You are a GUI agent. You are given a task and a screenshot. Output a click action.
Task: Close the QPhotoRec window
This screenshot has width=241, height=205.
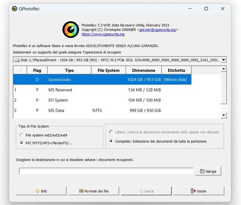click(x=222, y=9)
